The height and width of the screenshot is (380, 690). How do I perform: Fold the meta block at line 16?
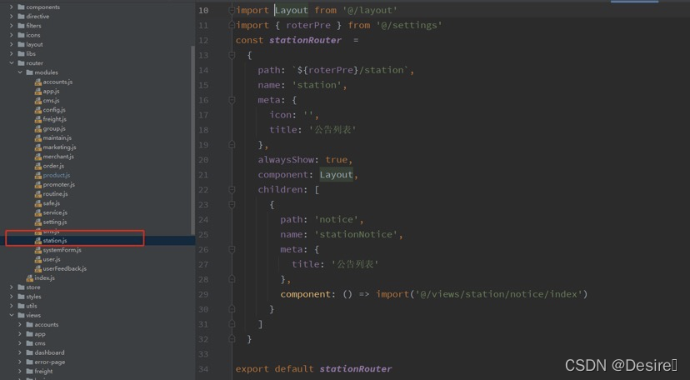[x=232, y=100]
